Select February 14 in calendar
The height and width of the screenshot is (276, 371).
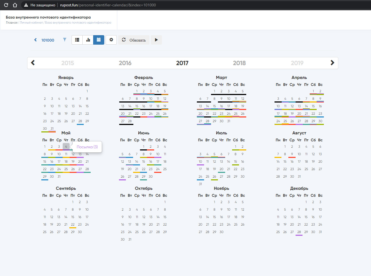pos(130,106)
